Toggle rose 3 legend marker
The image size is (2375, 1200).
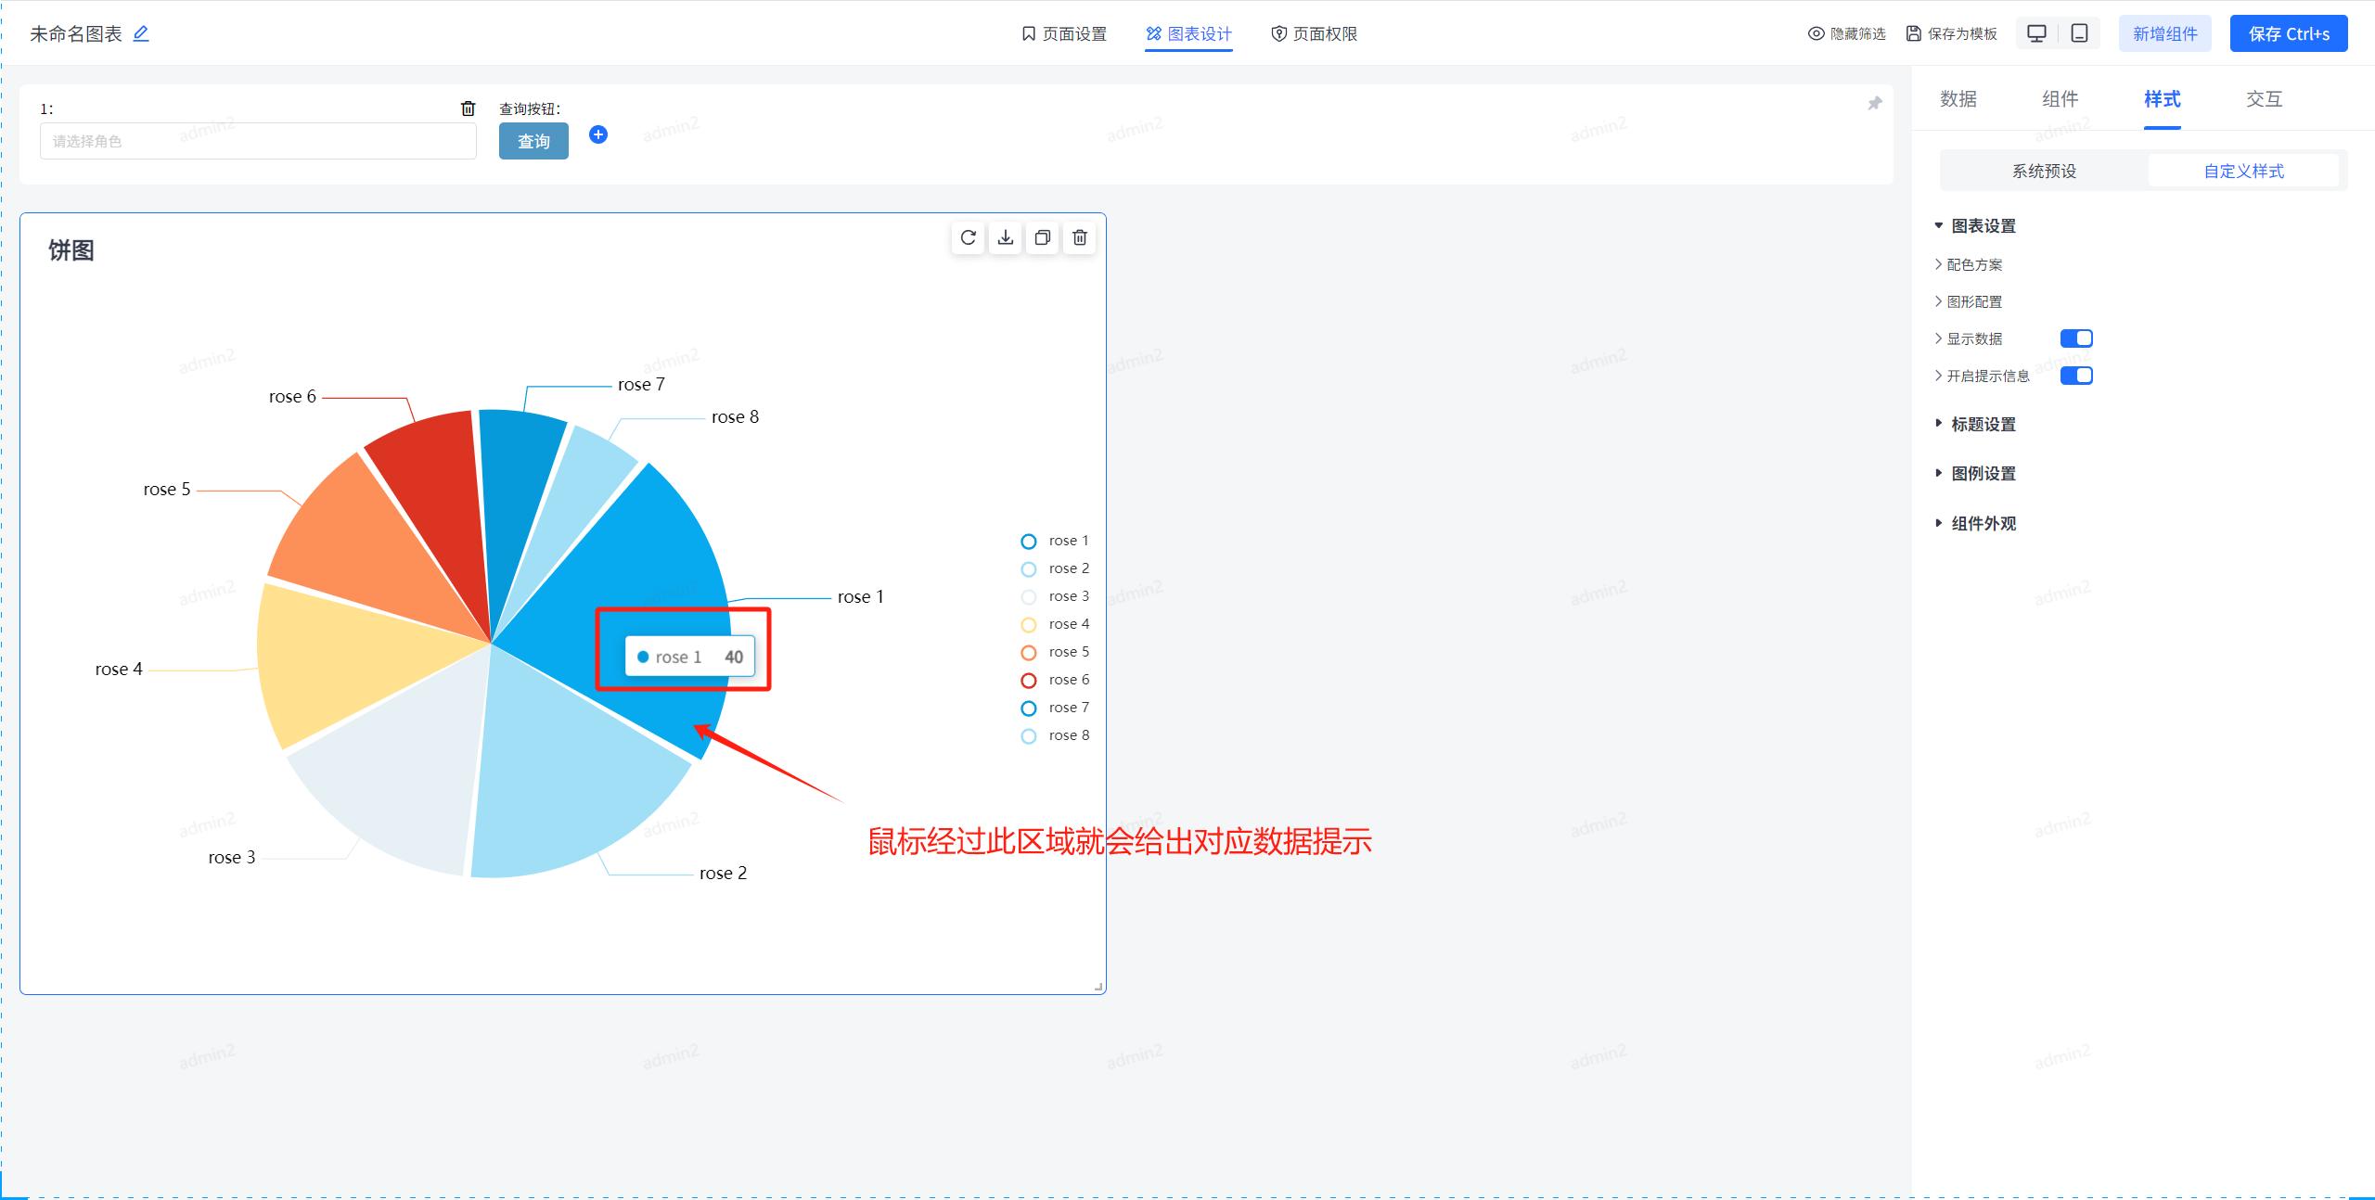[1029, 597]
